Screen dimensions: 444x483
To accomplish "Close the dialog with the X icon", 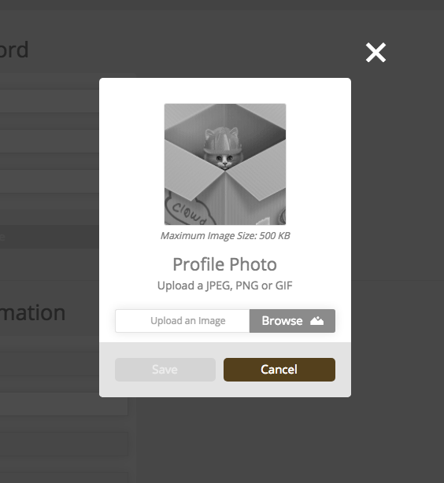I will point(376,53).
